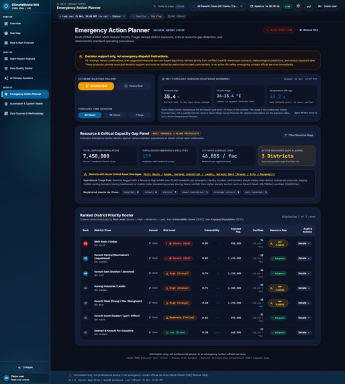
Task: Click the DU avatar next to Demo user
Action: click(x=319, y=7)
